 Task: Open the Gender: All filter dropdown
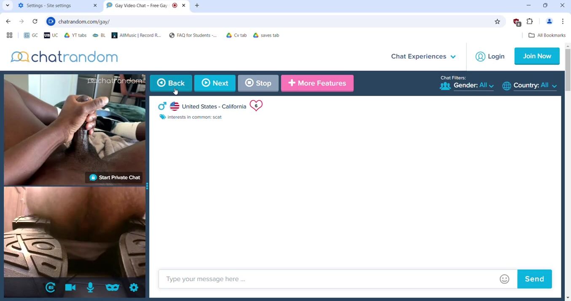[x=473, y=85]
